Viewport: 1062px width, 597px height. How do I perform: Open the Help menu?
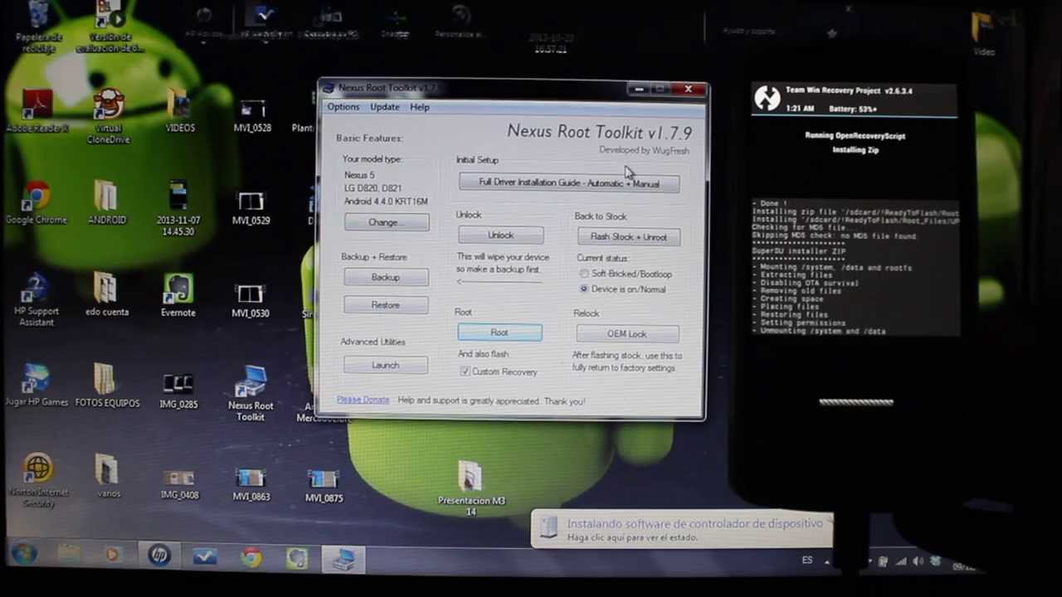click(x=419, y=107)
